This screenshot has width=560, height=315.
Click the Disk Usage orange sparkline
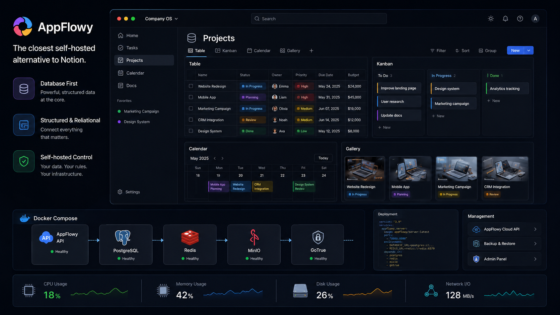tap(367, 293)
